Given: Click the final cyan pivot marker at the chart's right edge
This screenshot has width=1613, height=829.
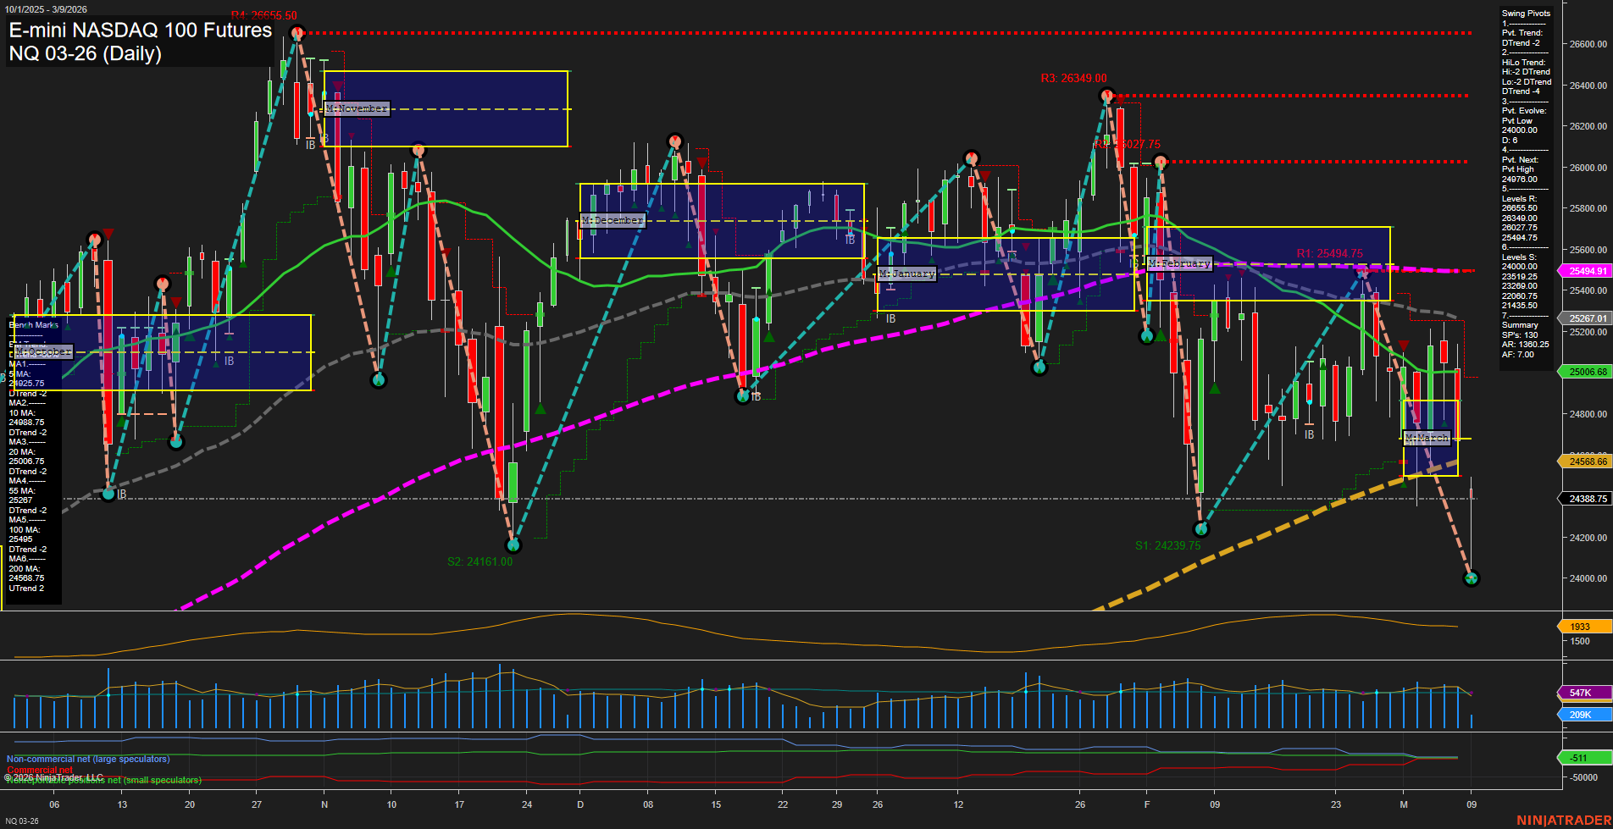Looking at the screenshot, I should point(1472,578).
